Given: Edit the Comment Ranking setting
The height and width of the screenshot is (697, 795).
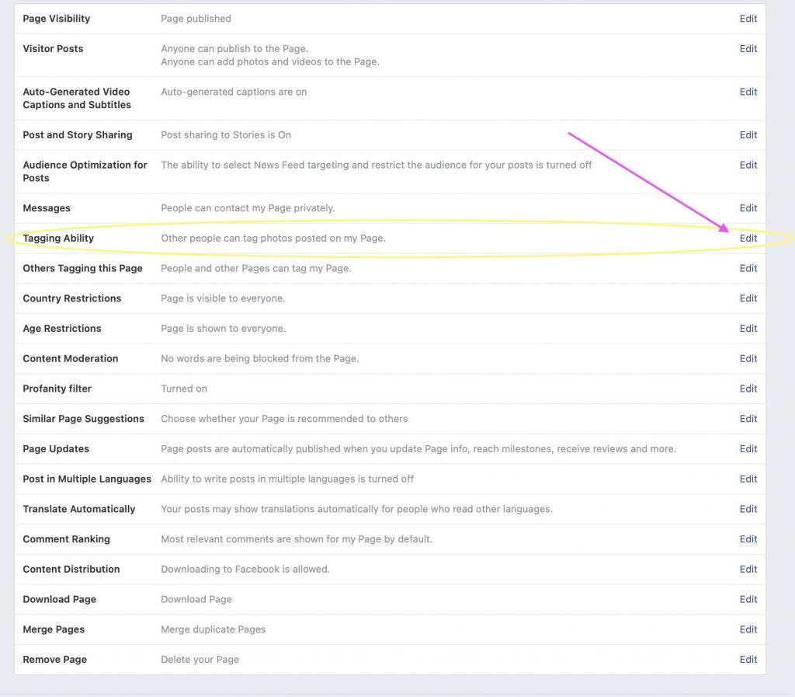Looking at the screenshot, I should pos(748,539).
